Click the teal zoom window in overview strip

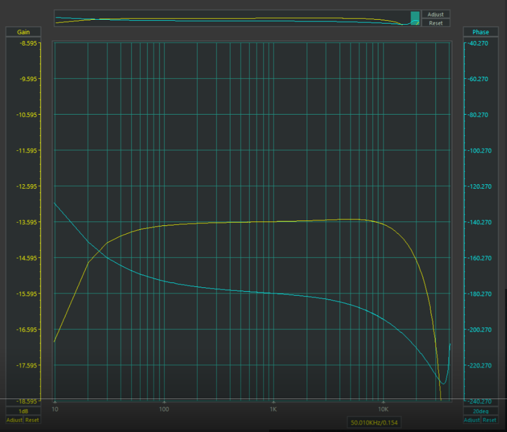click(x=415, y=18)
